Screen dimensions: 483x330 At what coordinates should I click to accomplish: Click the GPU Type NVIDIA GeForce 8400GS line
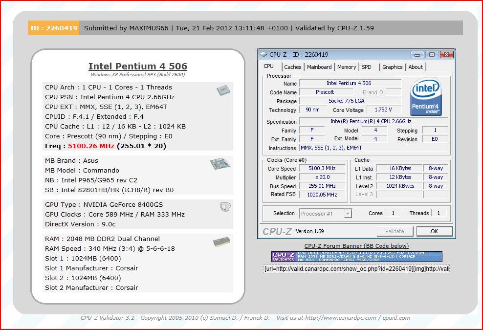pos(104,204)
